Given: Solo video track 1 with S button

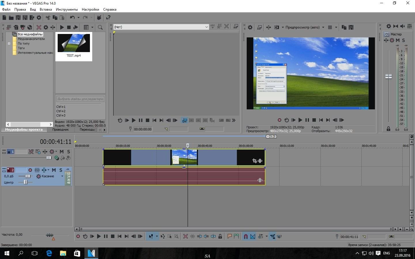Looking at the screenshot, I should (69, 152).
